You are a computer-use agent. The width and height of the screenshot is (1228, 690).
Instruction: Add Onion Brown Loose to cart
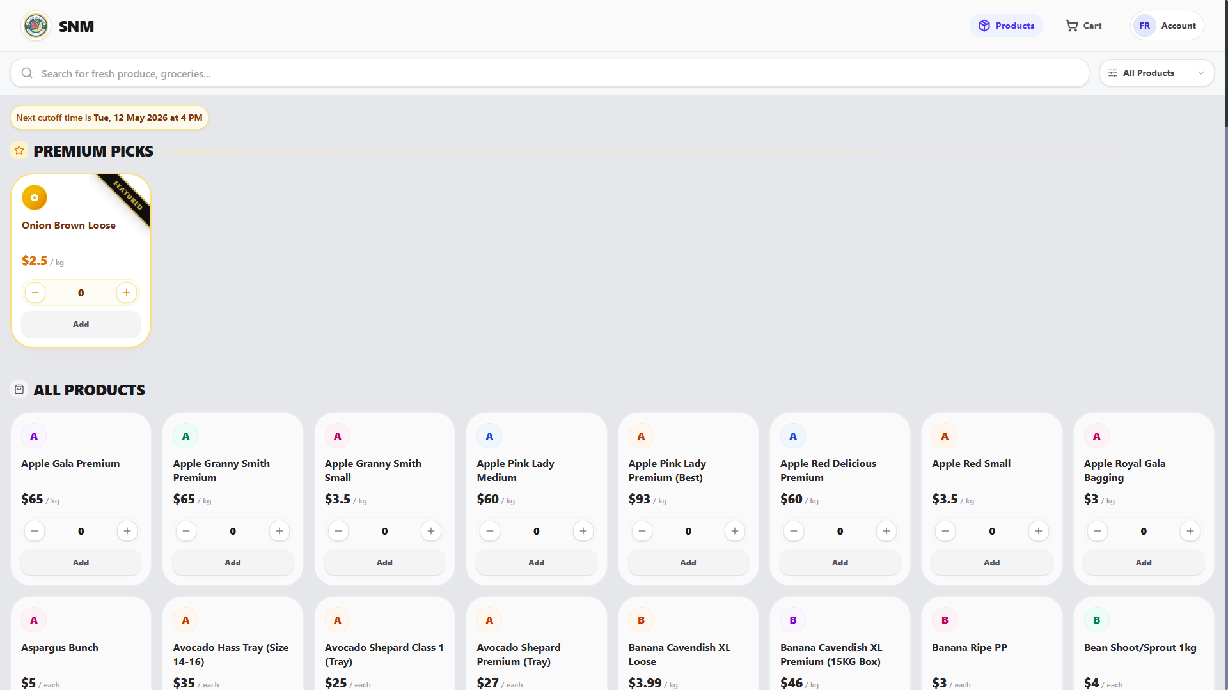tap(81, 324)
